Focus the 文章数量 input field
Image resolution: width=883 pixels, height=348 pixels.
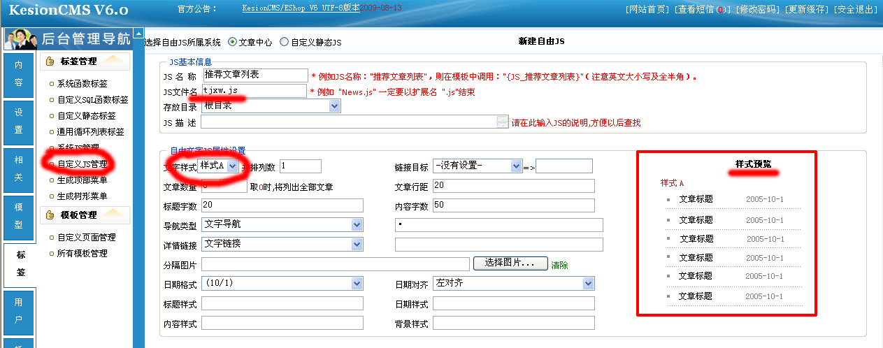click(x=224, y=186)
